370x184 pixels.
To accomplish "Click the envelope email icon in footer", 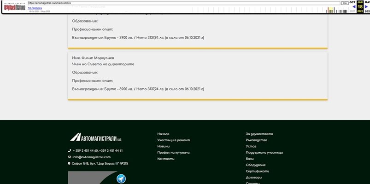I will [x=70, y=157].
